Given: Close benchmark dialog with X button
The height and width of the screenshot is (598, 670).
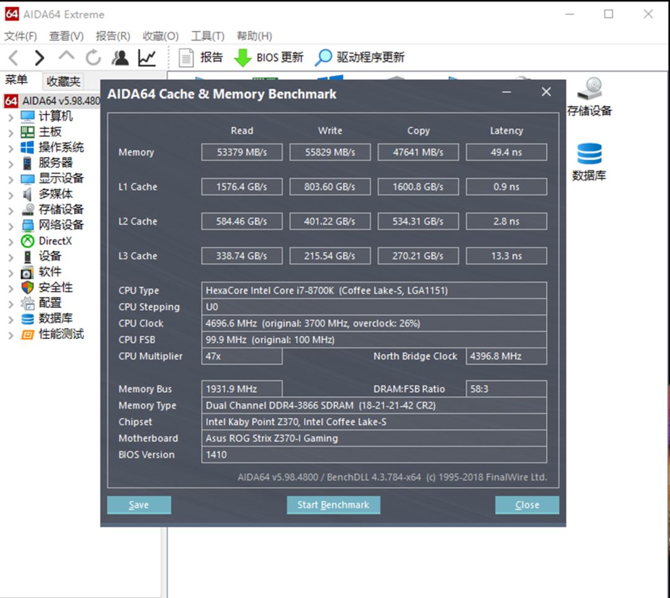Looking at the screenshot, I should click(x=546, y=92).
